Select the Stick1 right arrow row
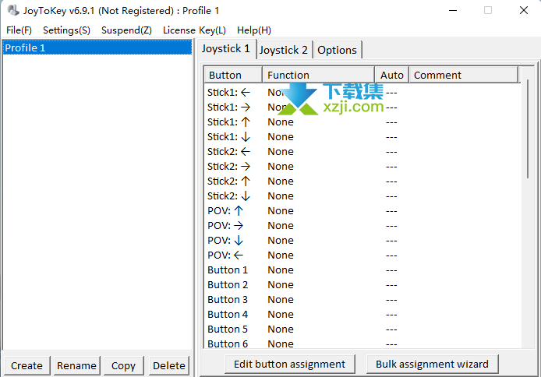The image size is (541, 377). 361,107
